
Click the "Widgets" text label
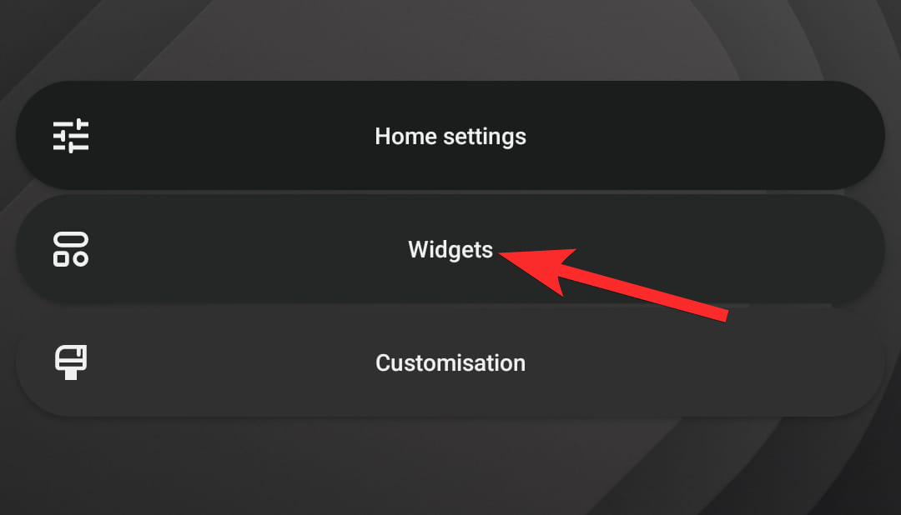pos(450,250)
